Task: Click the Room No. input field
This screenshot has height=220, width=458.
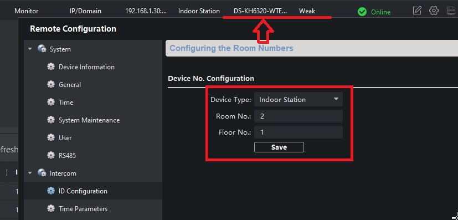Action: tap(298, 116)
